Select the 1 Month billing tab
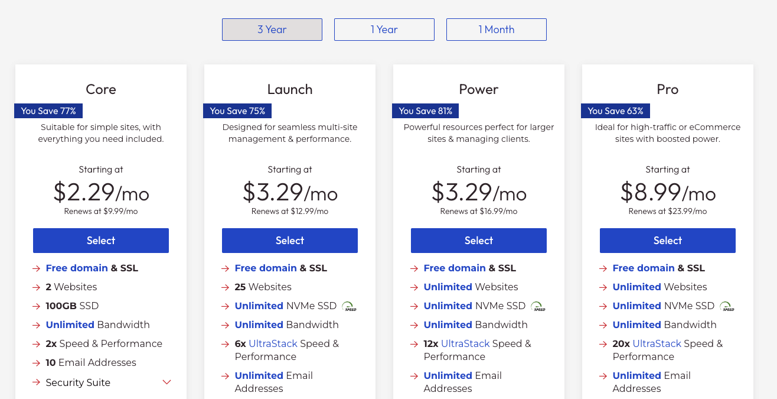Screen dimensions: 777x399 tap(496, 29)
